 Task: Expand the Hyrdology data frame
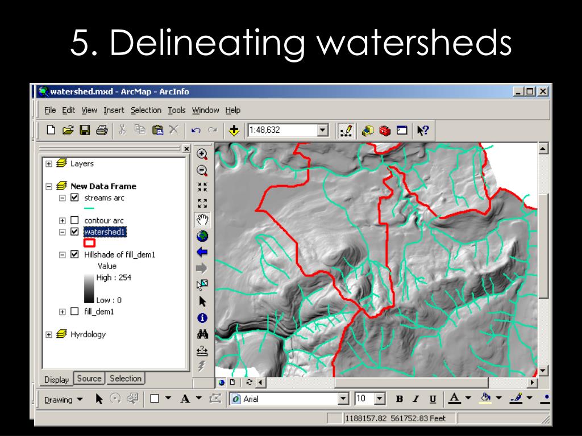[49, 334]
